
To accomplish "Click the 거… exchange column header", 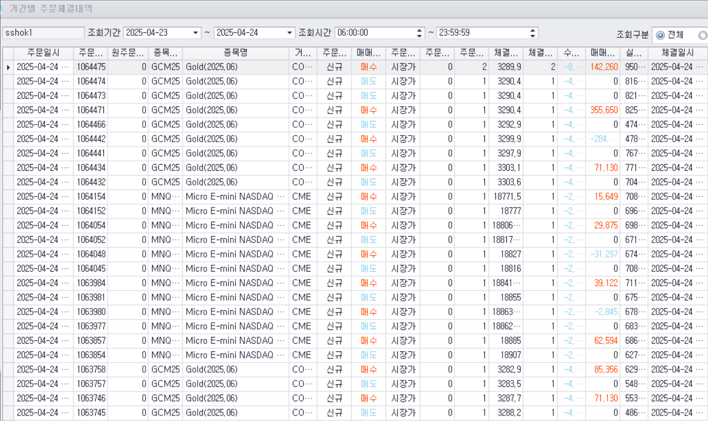I will 303,53.
